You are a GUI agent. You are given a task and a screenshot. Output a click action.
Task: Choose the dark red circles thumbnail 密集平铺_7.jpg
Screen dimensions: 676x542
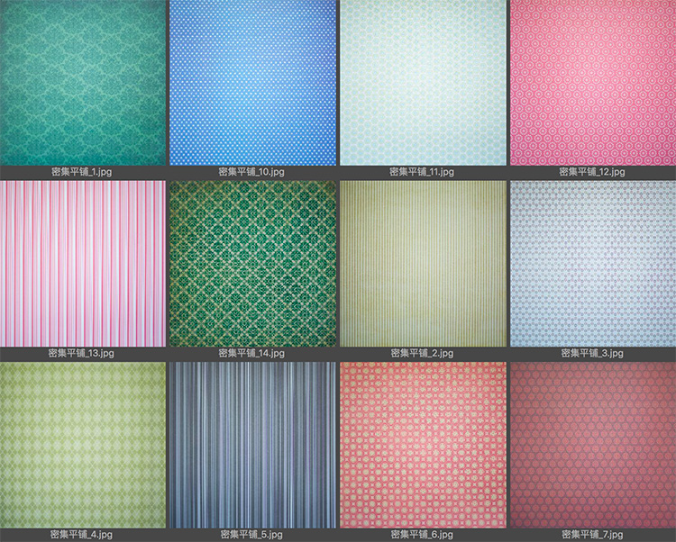(x=593, y=445)
